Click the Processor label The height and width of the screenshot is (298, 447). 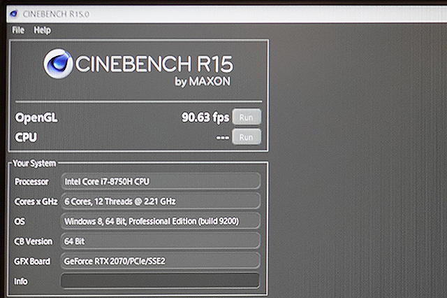coord(31,182)
